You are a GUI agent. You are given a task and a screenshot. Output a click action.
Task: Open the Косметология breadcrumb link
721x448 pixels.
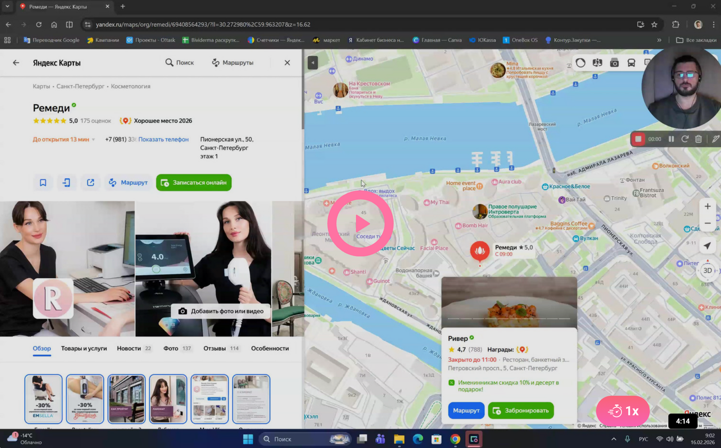(x=131, y=86)
